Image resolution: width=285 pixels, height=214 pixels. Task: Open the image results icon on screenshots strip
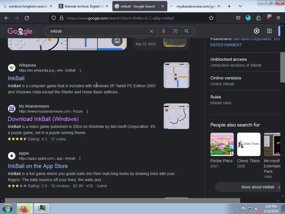point(117,41)
